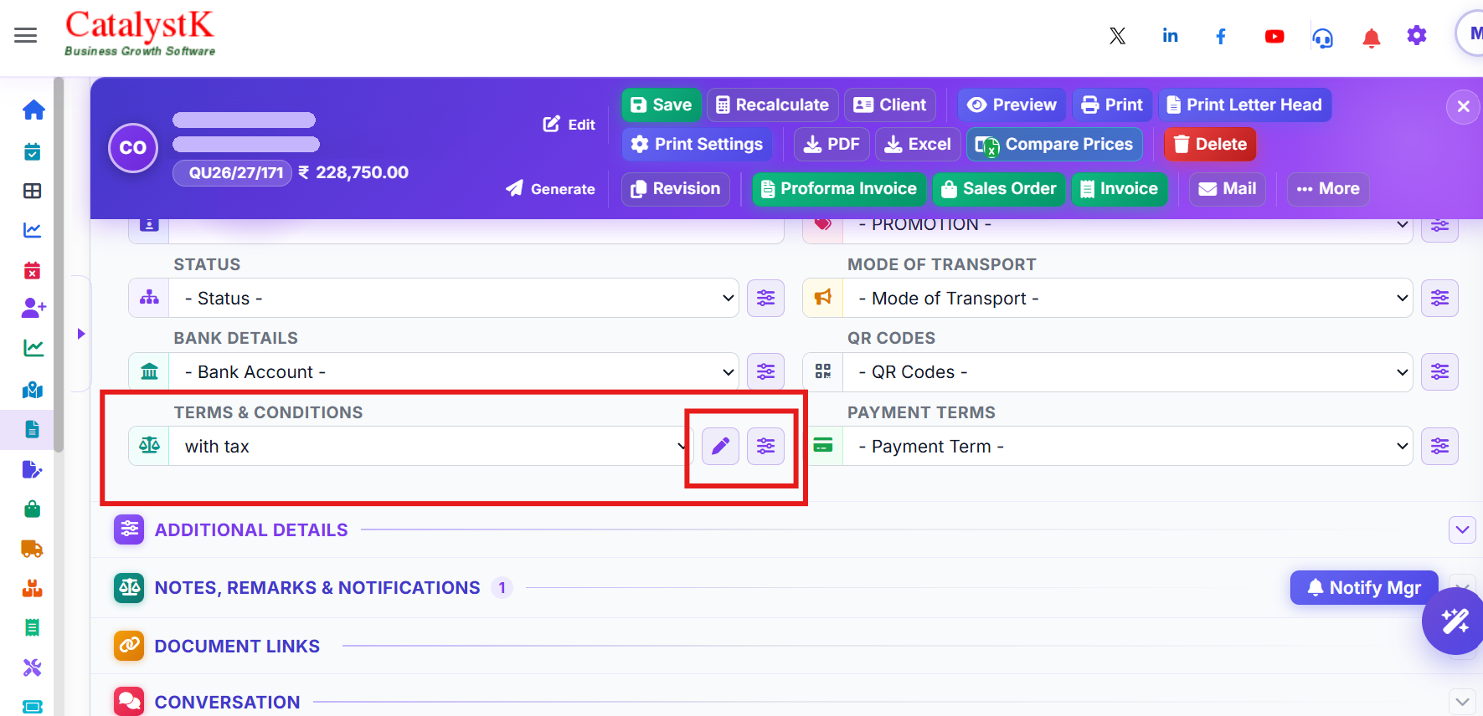Screen dimensions: 1483x716
Task: Click Compare Prices
Action: [1054, 144]
